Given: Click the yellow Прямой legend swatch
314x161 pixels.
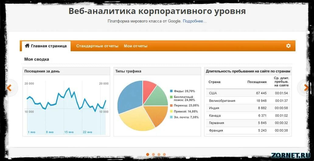Looking at the screenshot, I should (171, 111).
